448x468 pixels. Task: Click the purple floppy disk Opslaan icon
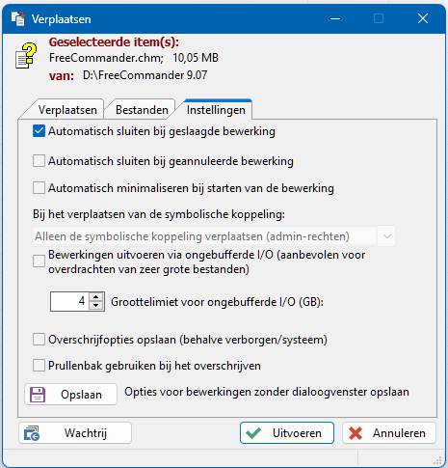38,395
